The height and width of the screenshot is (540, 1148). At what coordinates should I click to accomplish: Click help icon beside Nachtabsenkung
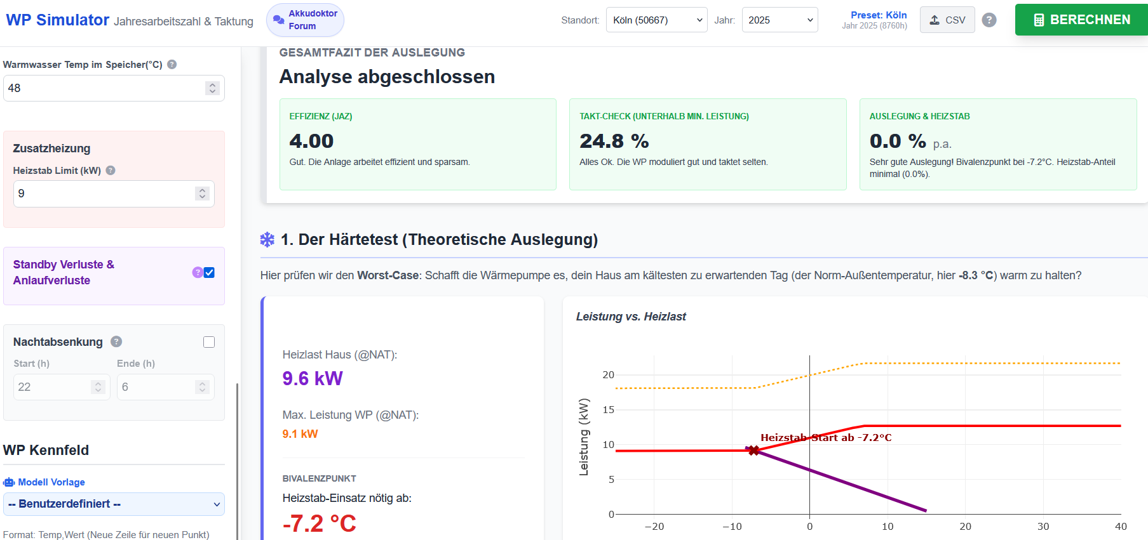116,341
